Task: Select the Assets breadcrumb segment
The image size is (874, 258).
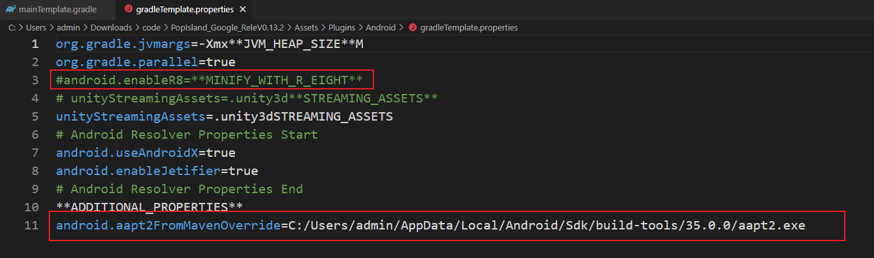Action: (306, 27)
